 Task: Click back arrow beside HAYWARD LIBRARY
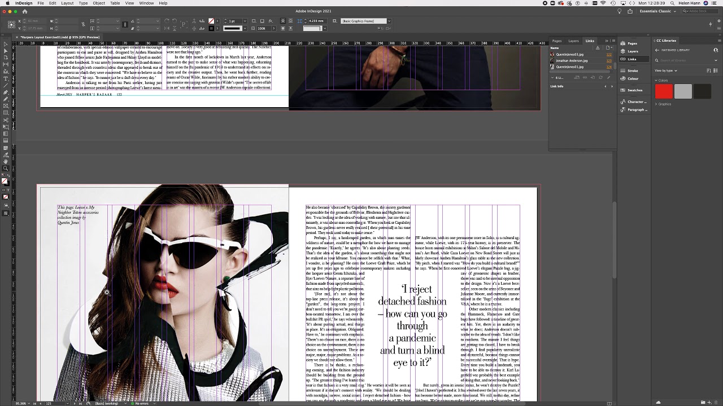[x=657, y=50]
